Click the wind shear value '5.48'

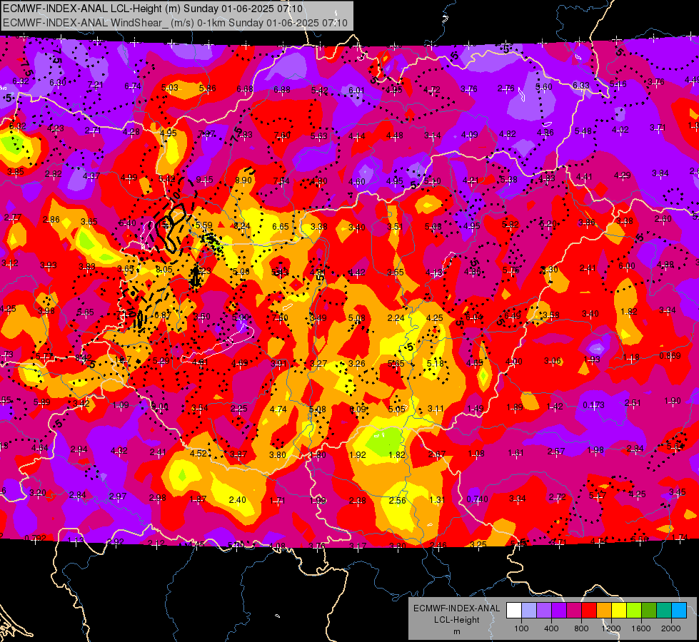[583, 131]
